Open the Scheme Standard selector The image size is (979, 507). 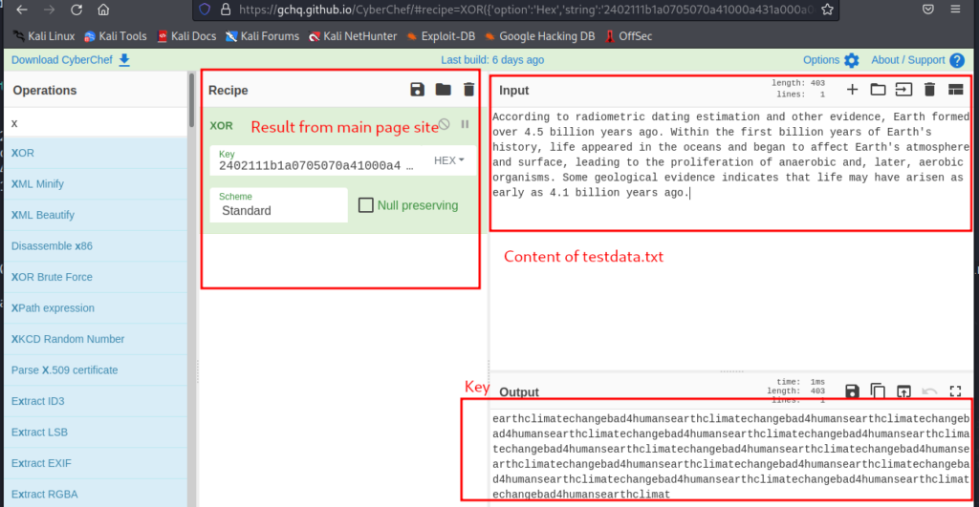coord(278,205)
